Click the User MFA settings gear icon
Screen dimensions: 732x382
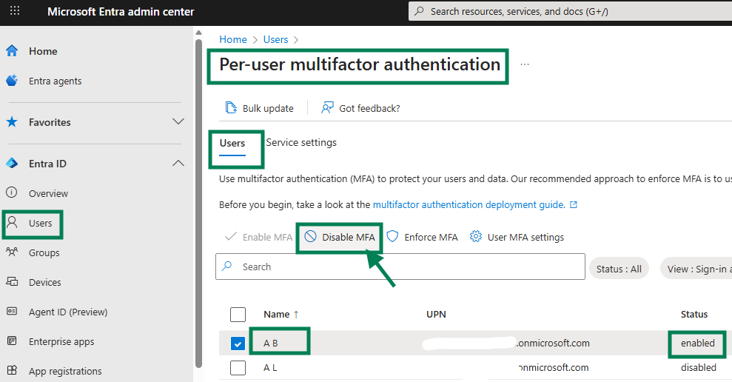(x=476, y=237)
